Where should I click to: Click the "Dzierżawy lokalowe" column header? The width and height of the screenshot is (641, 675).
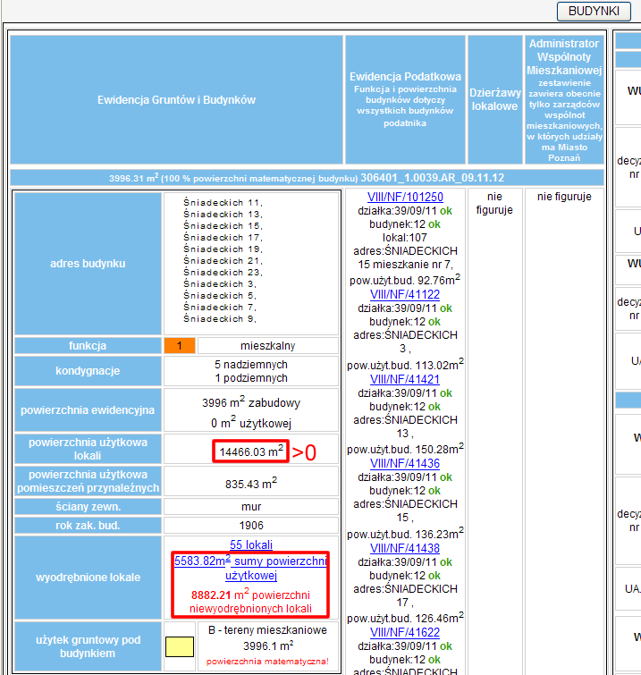[x=493, y=99]
